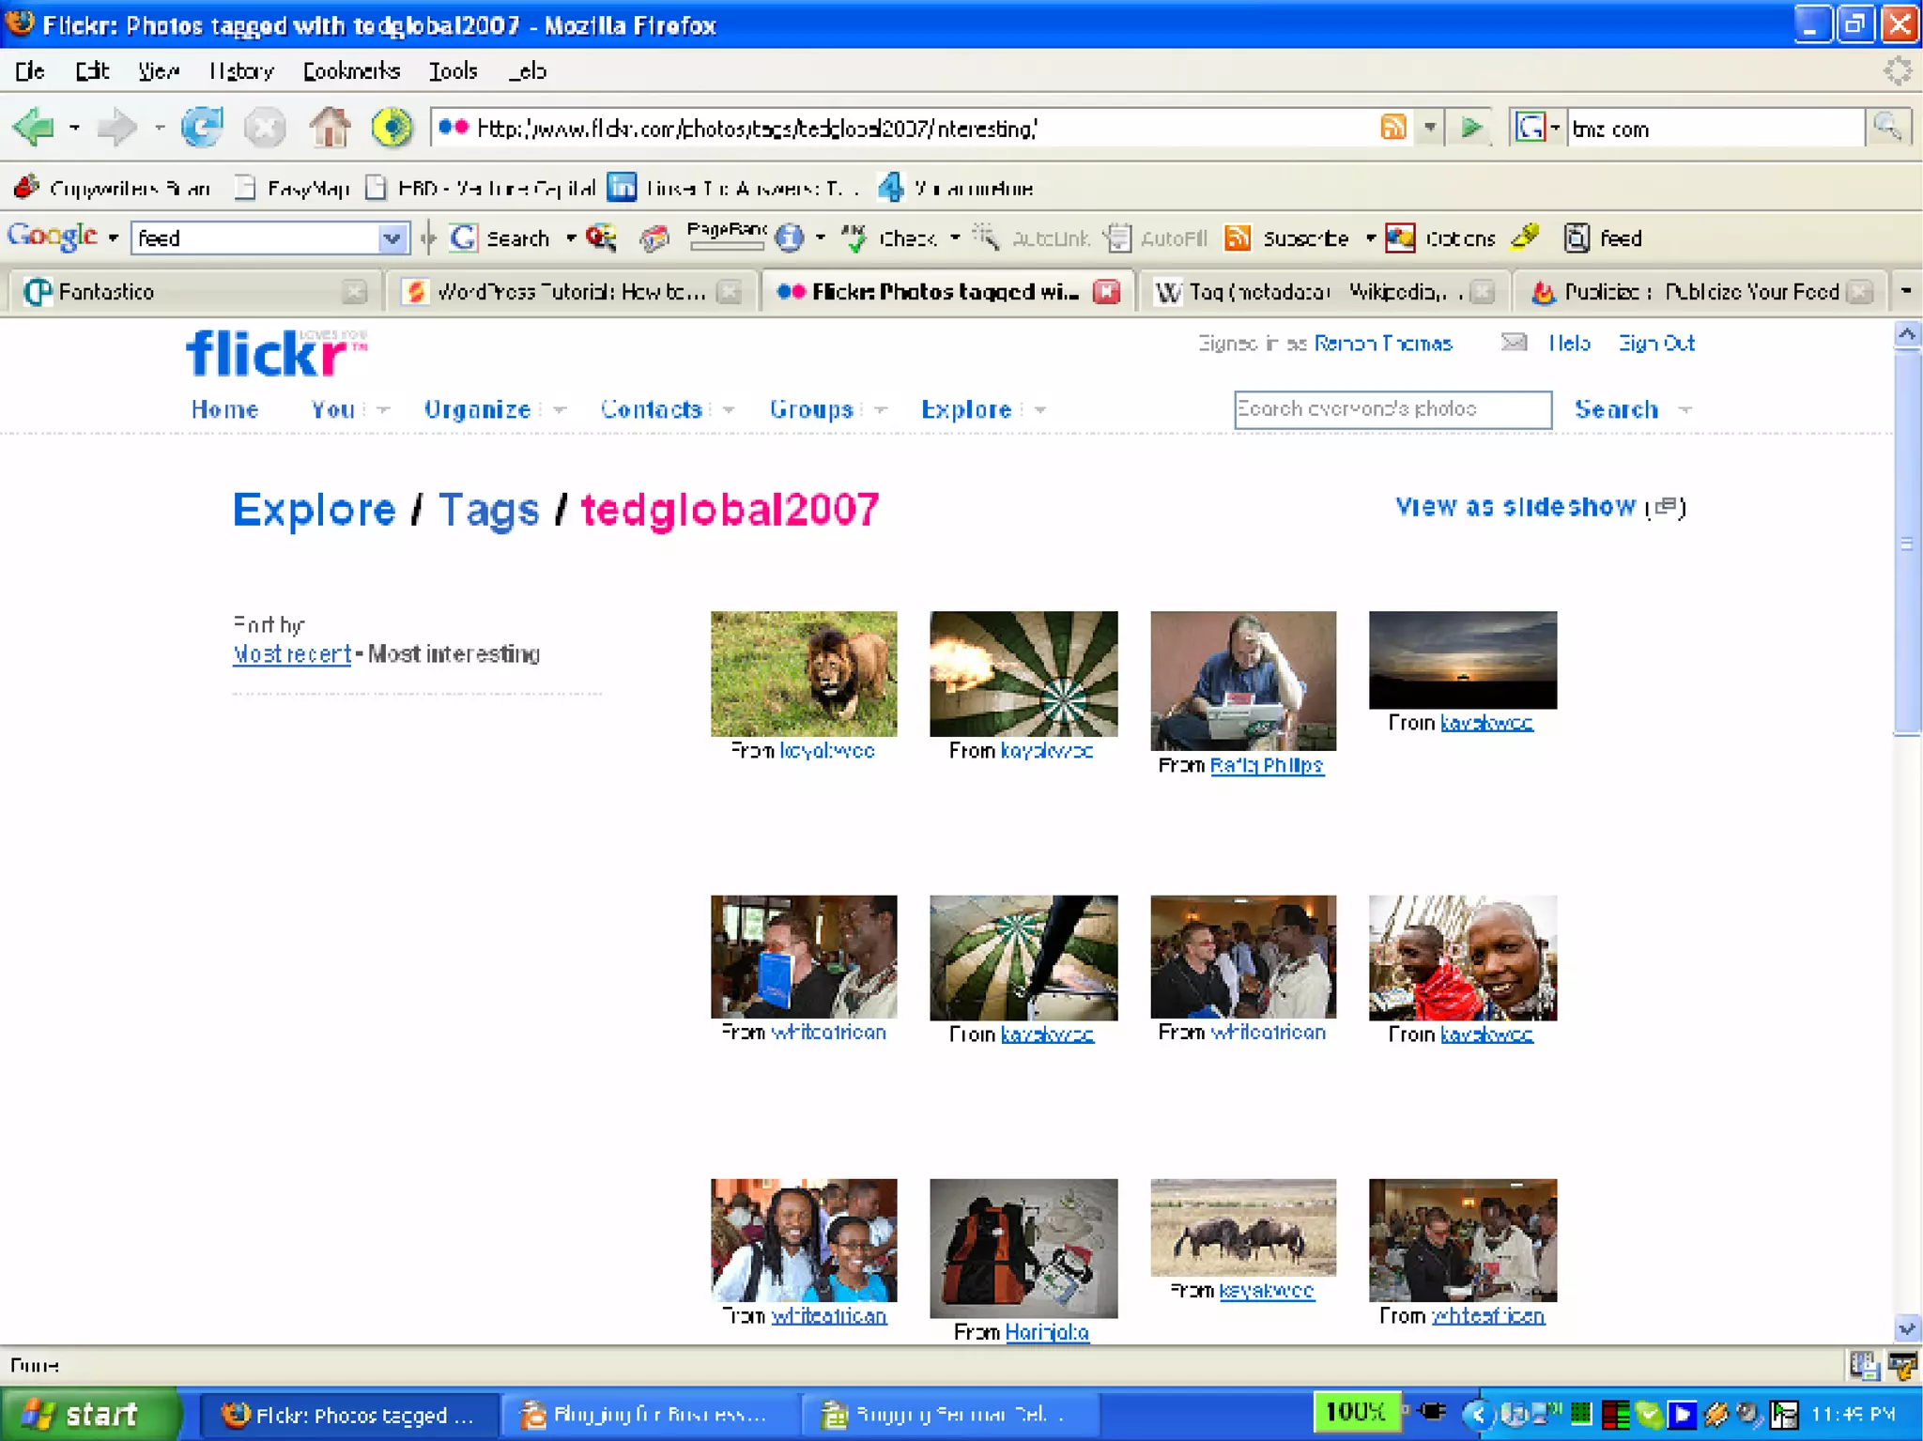Image resolution: width=1923 pixels, height=1441 pixels.
Task: Expand the Flickr Search options arrow
Action: (x=1685, y=410)
